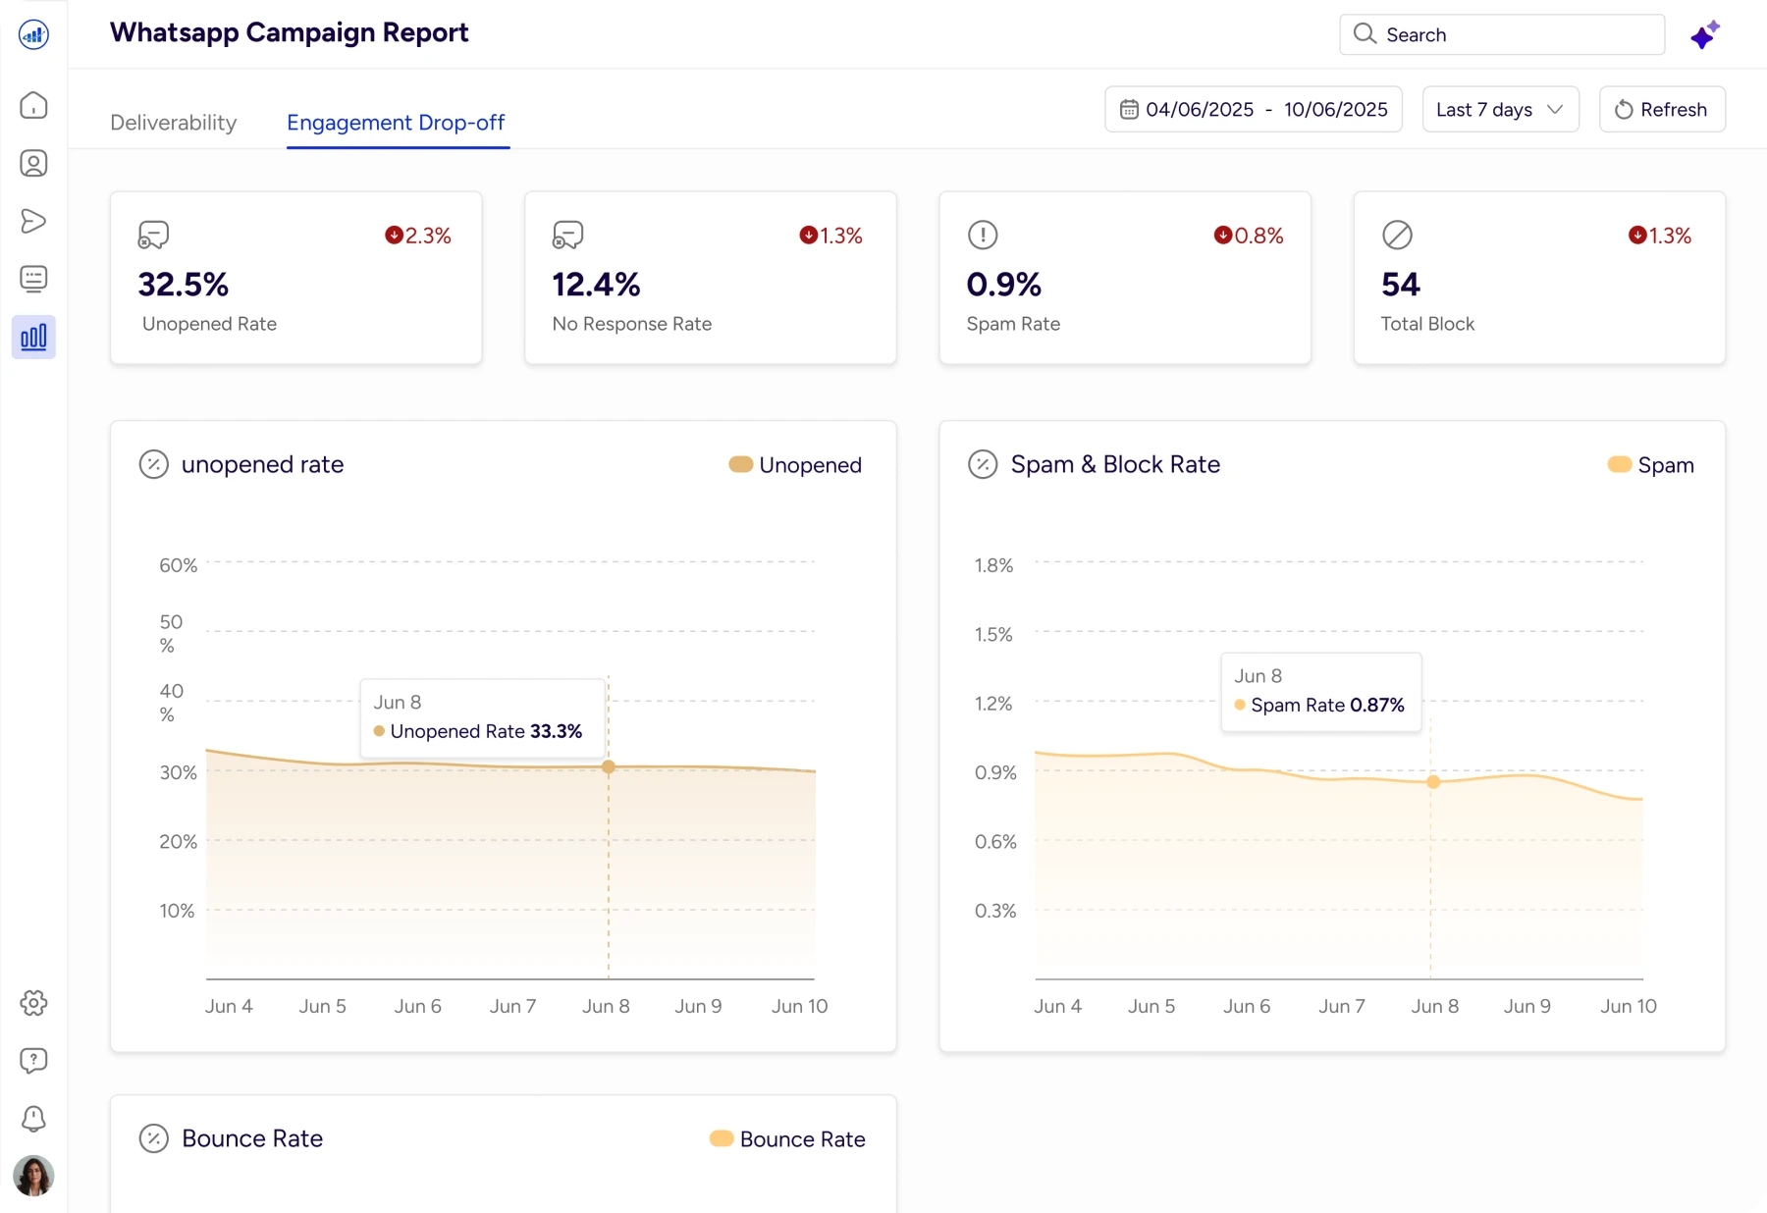The image size is (1767, 1213).
Task: Click the app logo at top left
Action: pyautogui.click(x=33, y=35)
